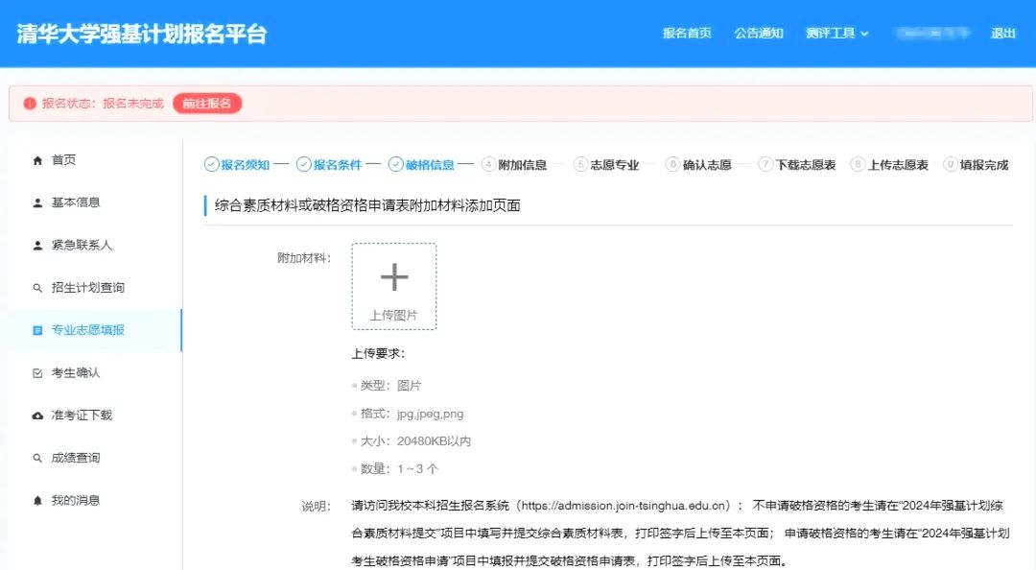Click the 附加材料 field label
This screenshot has height=570, width=1036.
click(x=304, y=258)
